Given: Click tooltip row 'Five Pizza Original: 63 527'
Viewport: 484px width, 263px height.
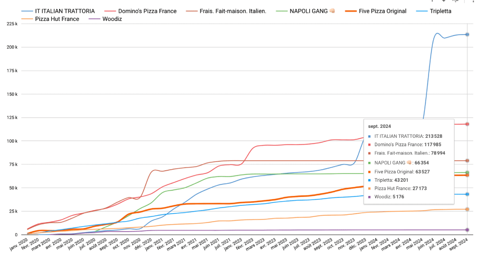Looking at the screenshot, I should (399, 171).
